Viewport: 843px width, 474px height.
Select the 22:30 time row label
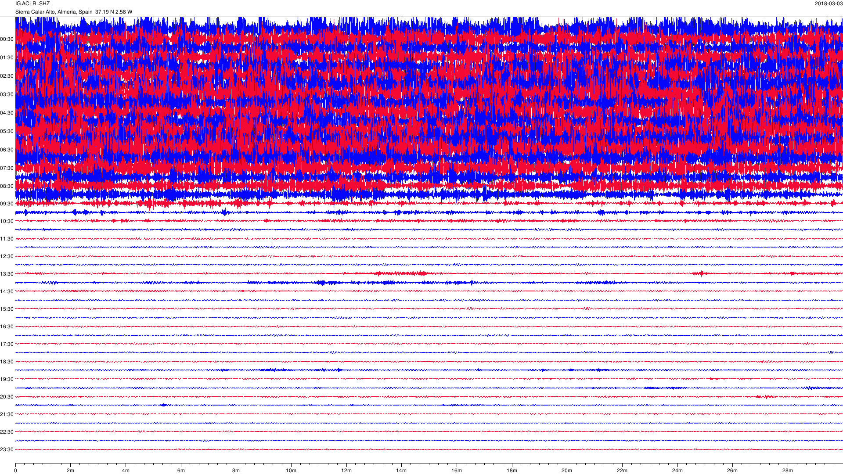coord(7,432)
